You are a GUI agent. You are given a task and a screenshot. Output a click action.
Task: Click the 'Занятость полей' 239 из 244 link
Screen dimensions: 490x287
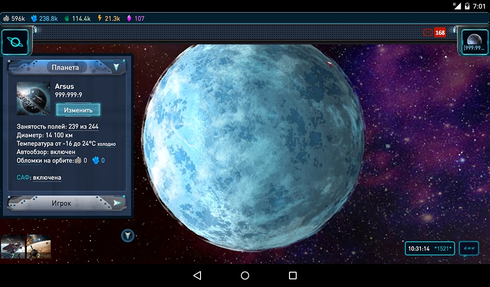tap(83, 126)
